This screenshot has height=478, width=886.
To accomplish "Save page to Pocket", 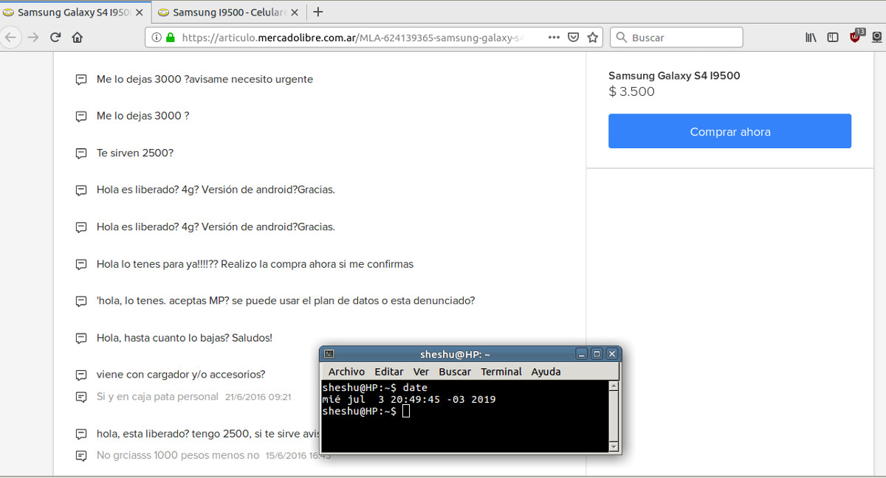I will click(x=573, y=38).
